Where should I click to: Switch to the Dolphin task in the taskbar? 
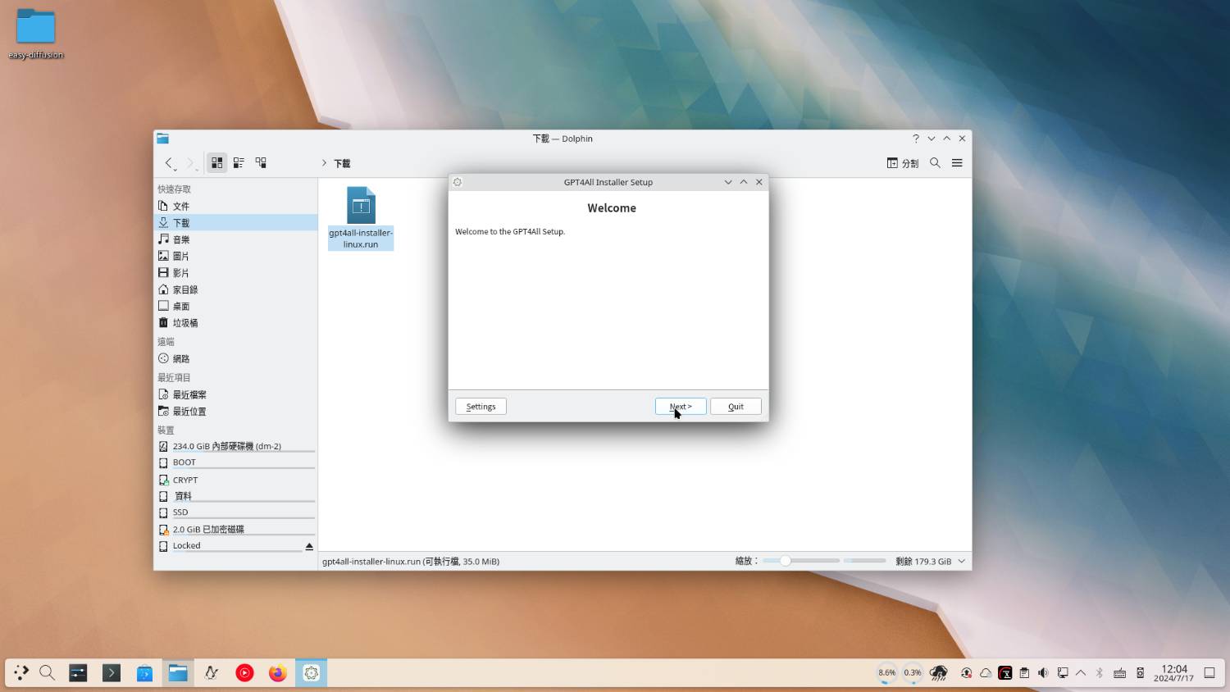pos(178,673)
